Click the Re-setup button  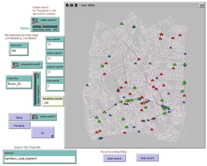19,126
